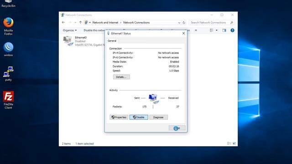The width and height of the screenshot is (292, 164).
Task: Open the winbox desktop shortcut
Action: tap(8, 49)
